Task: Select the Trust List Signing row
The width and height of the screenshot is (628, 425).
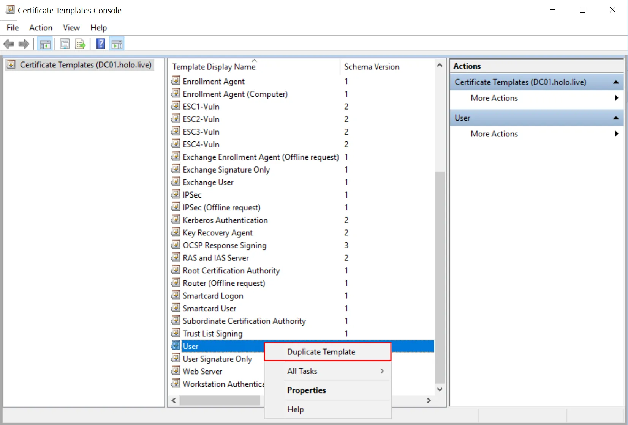Action: [302, 333]
